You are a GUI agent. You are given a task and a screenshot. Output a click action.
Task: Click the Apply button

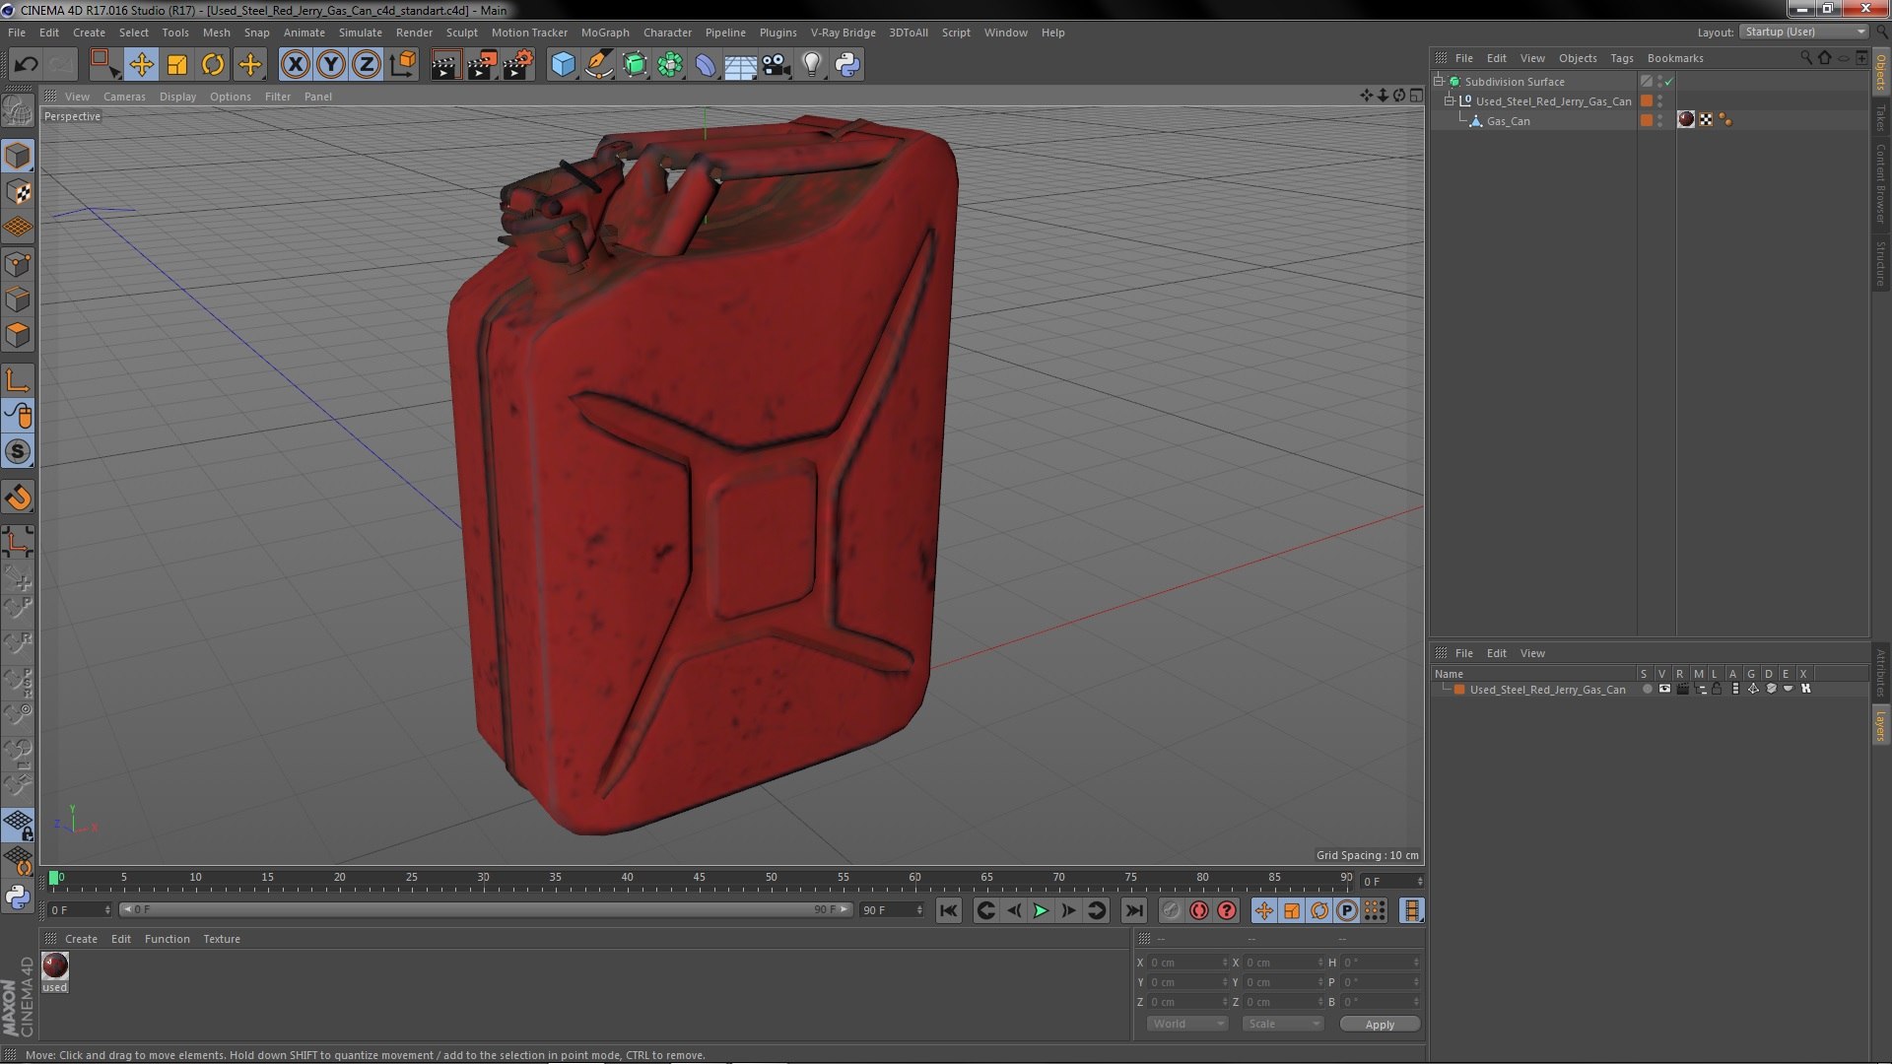(x=1379, y=1024)
